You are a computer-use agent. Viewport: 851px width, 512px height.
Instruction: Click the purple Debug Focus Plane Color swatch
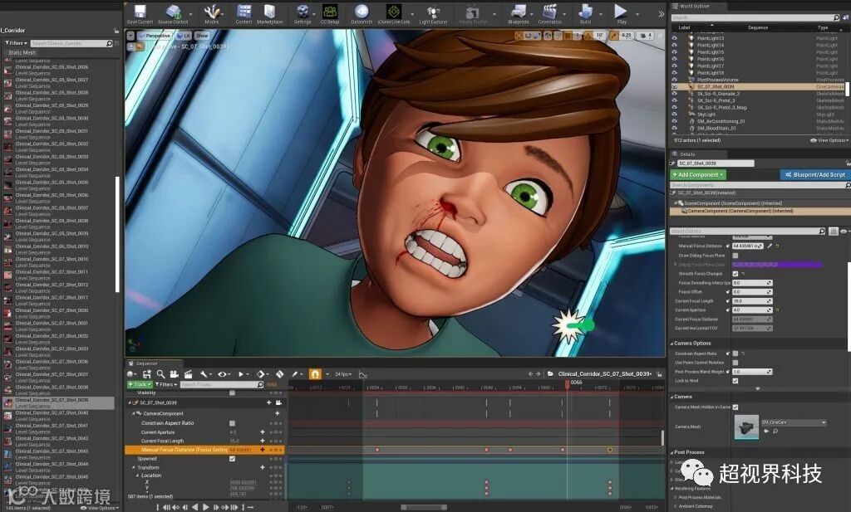pos(777,265)
